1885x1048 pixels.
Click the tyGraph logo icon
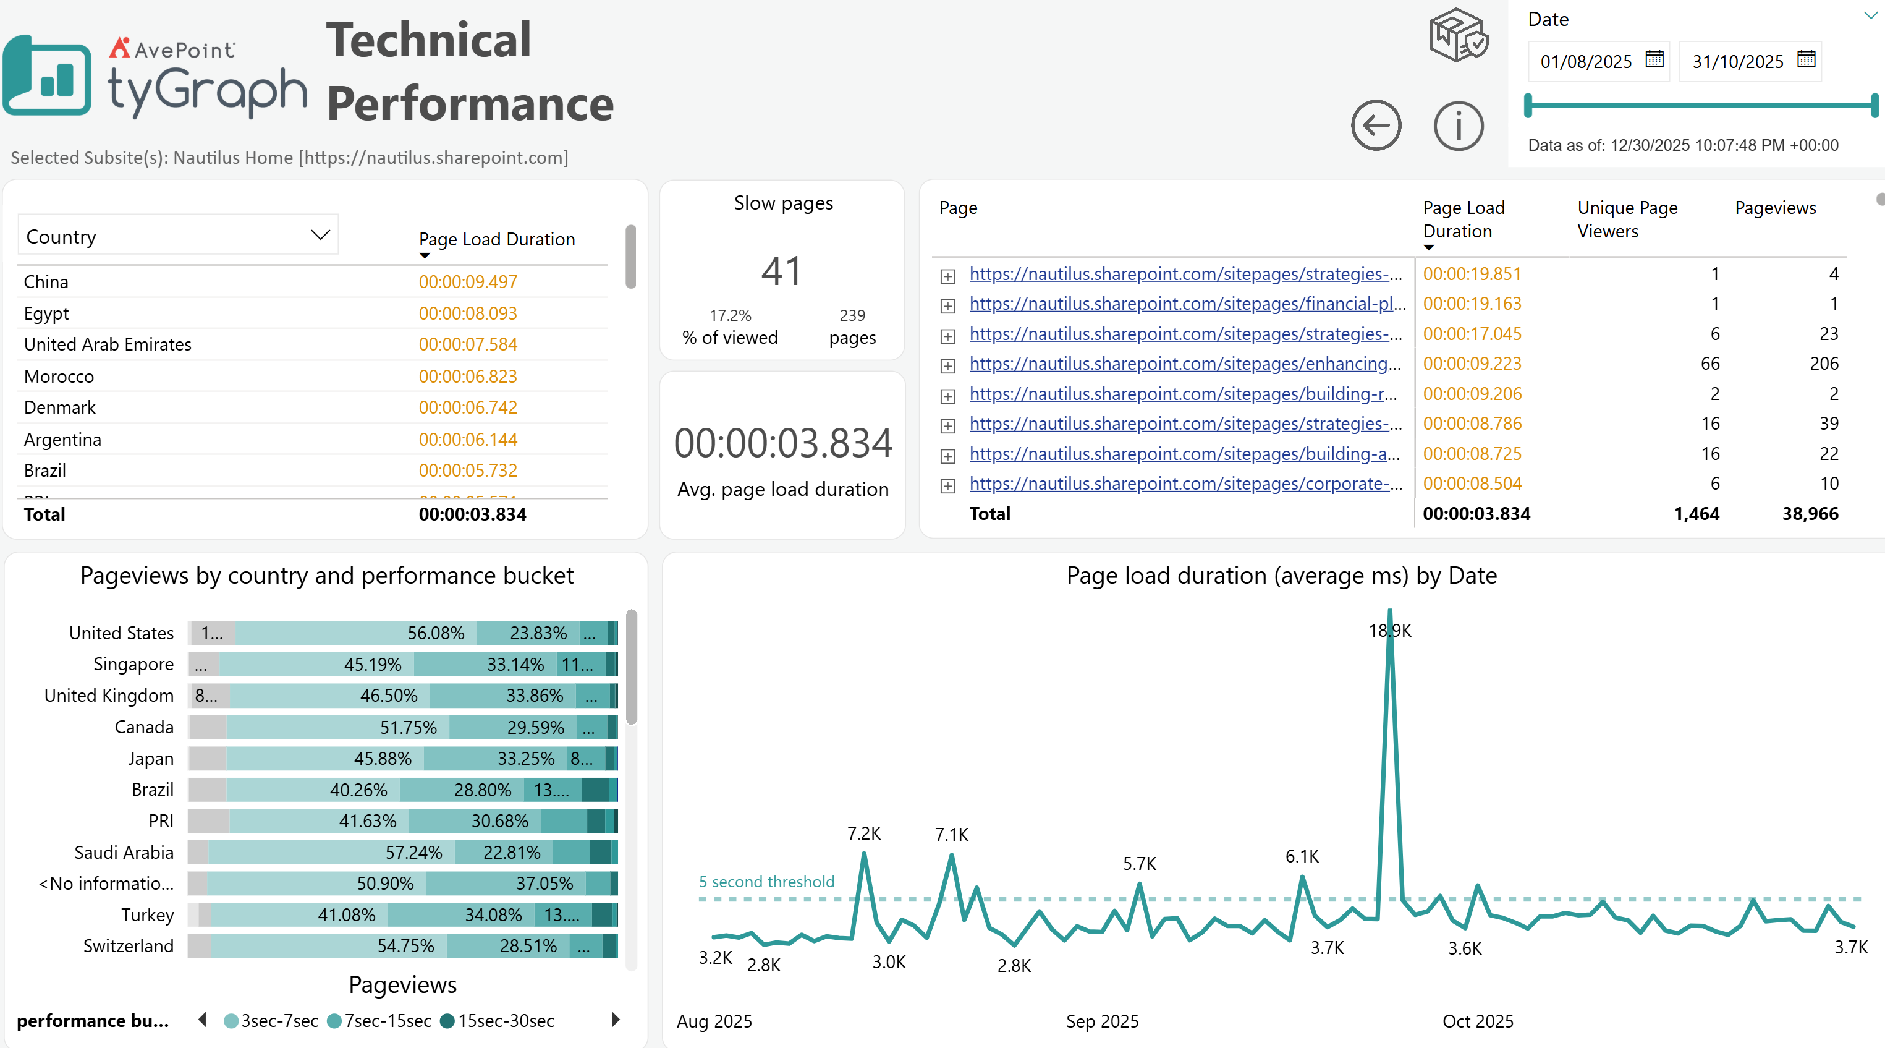pyautogui.click(x=48, y=75)
